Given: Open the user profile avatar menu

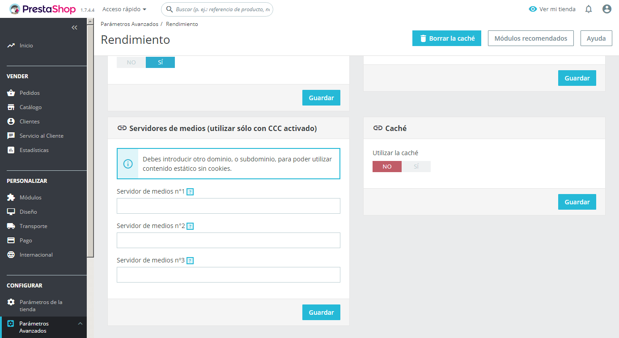Looking at the screenshot, I should [607, 9].
